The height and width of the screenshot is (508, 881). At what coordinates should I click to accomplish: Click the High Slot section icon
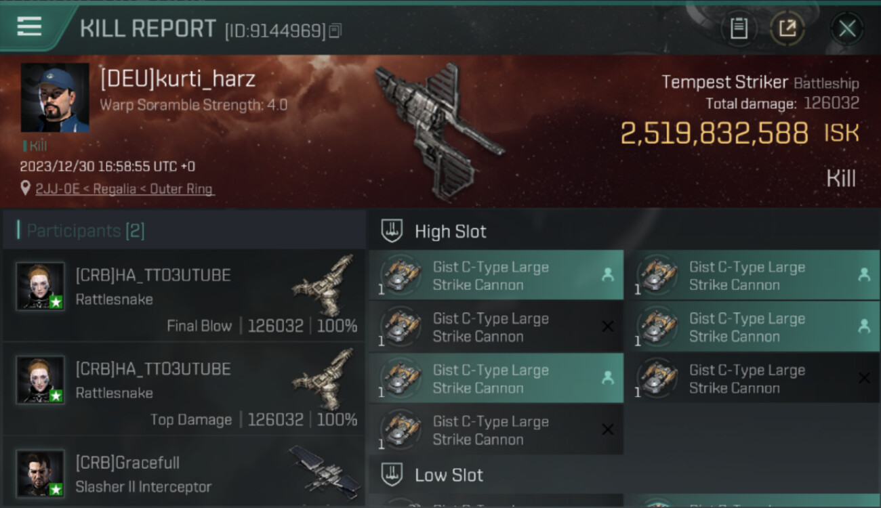click(392, 231)
